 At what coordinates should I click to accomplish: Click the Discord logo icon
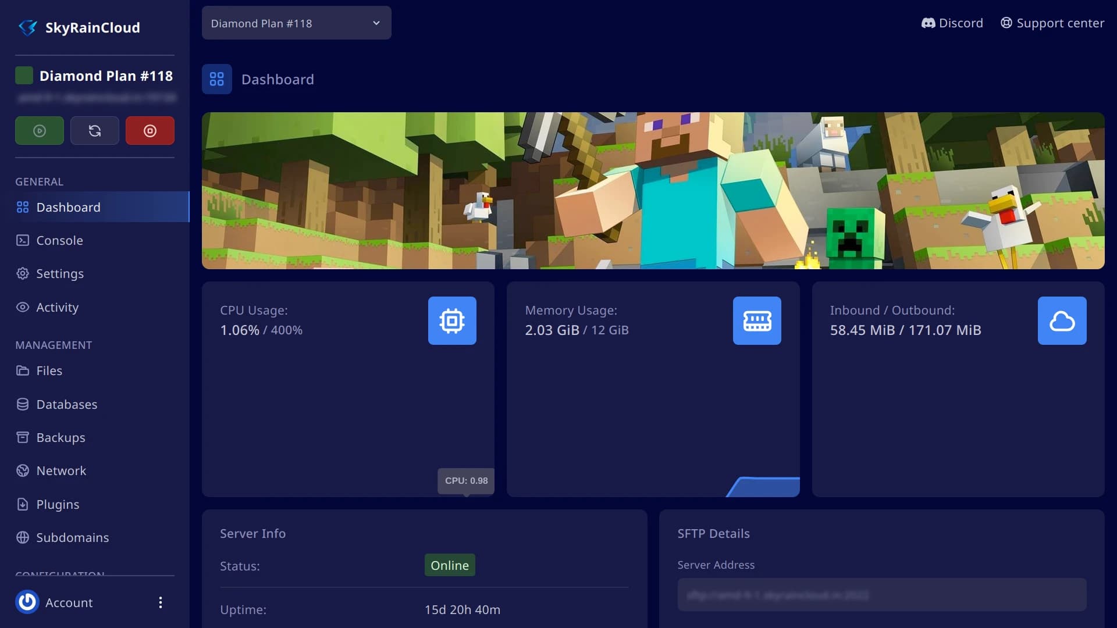(929, 23)
